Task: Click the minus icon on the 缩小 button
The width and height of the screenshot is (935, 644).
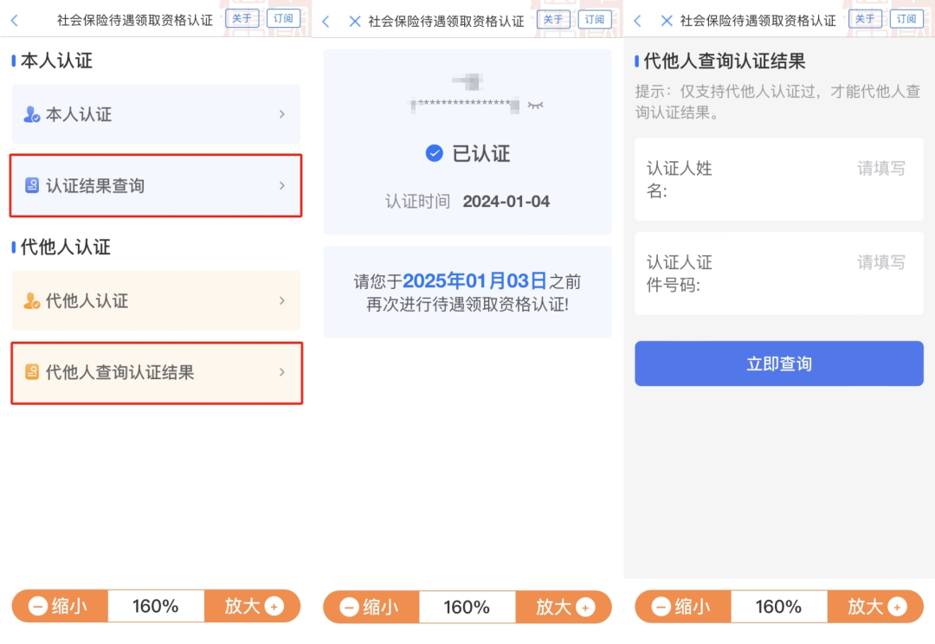Action: pos(38,607)
